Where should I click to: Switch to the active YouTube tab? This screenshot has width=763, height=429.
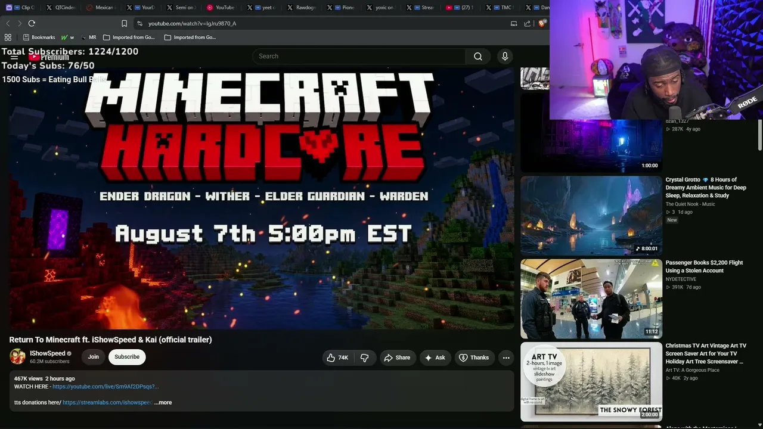(221, 8)
